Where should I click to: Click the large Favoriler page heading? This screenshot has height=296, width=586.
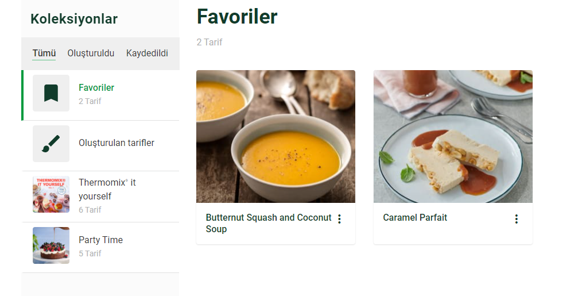tap(237, 17)
